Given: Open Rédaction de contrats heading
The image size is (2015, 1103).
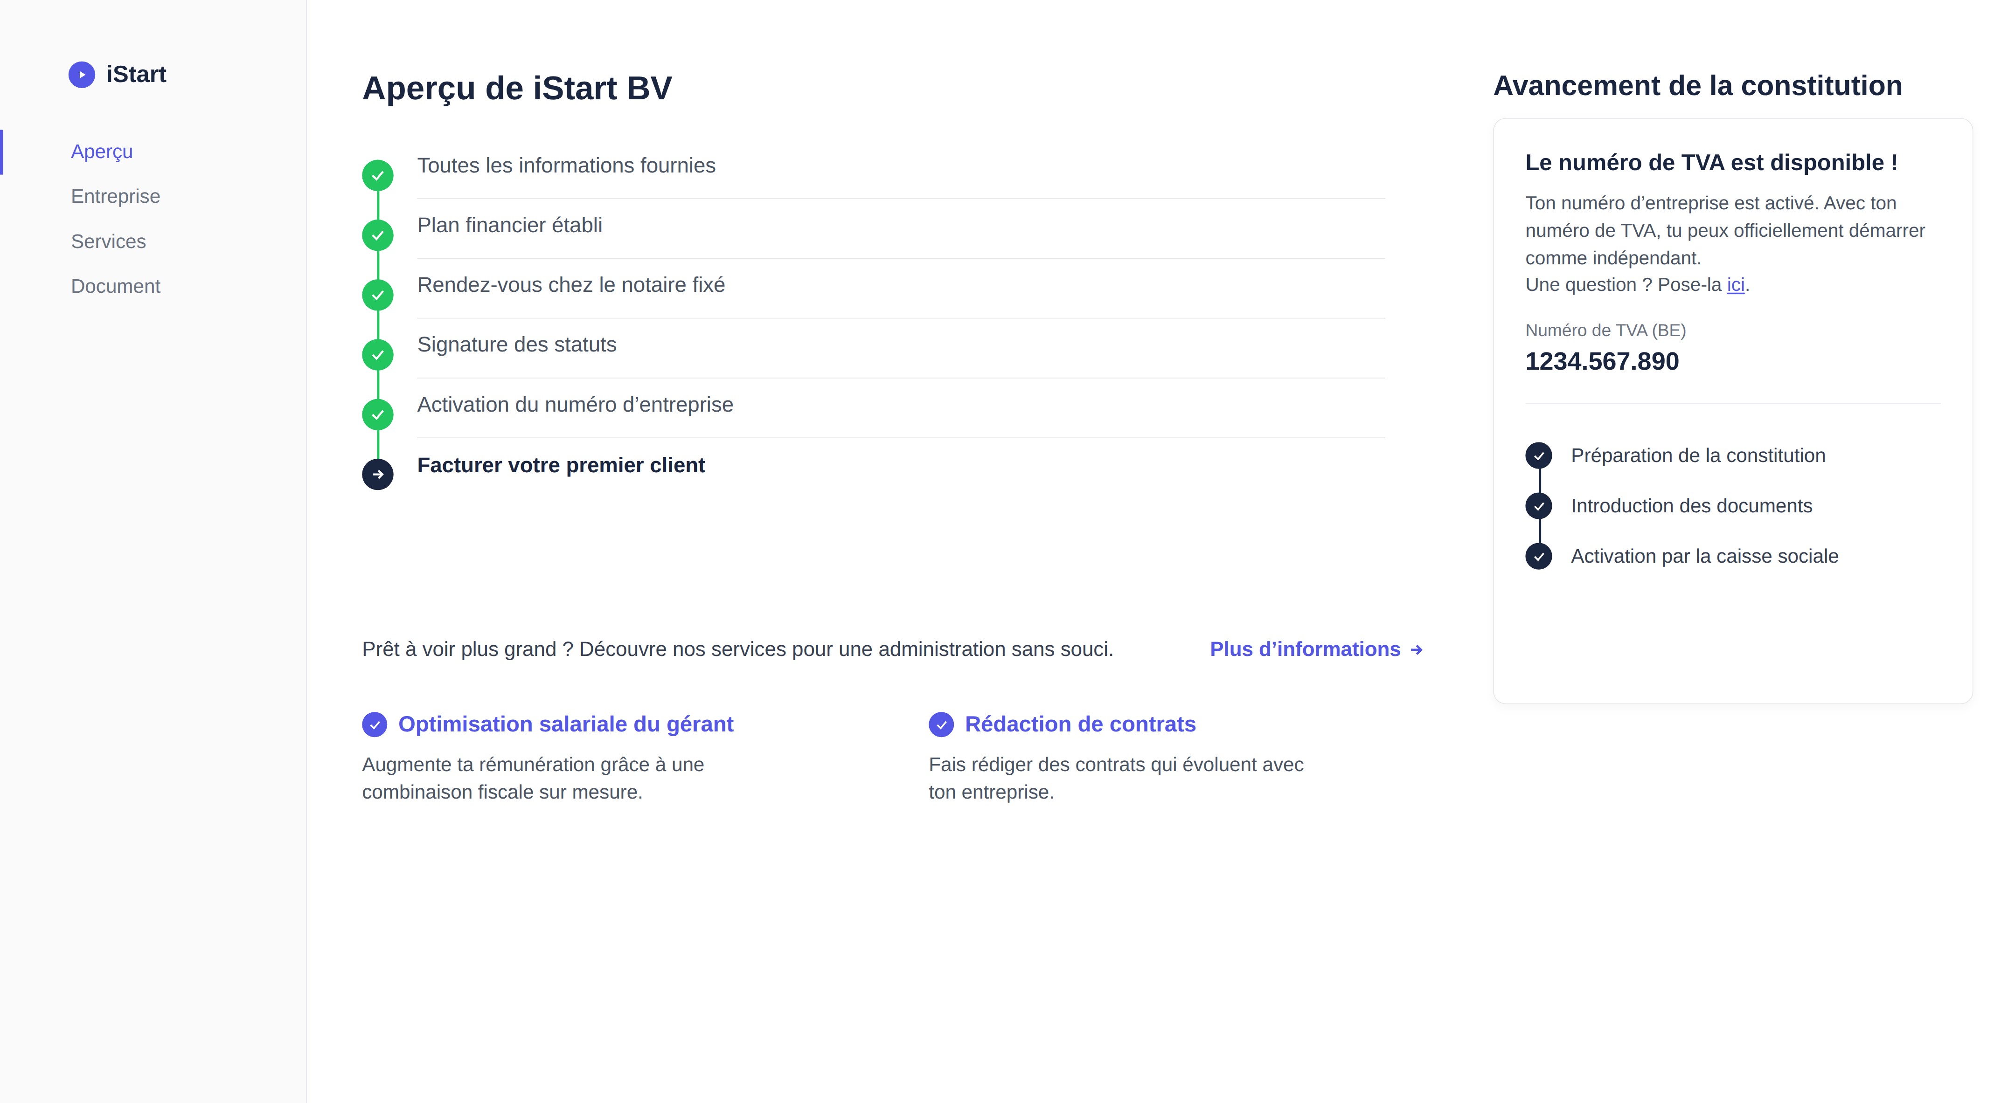Looking at the screenshot, I should pos(1080,724).
